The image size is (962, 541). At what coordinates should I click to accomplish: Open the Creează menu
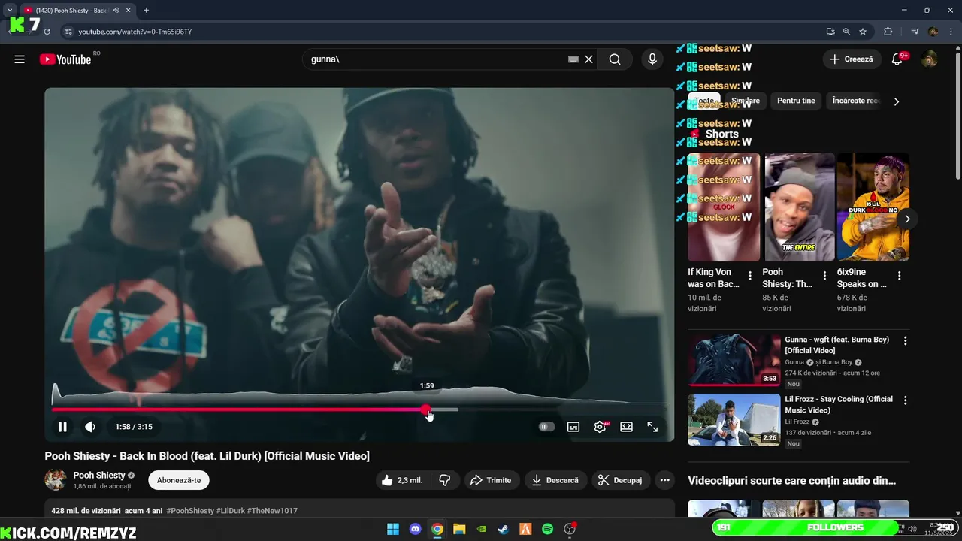pyautogui.click(x=852, y=59)
